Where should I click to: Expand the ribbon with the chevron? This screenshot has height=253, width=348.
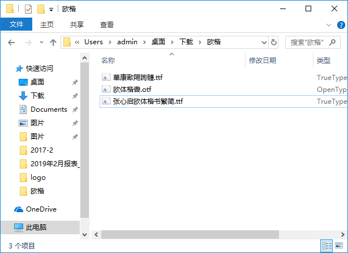click(329, 25)
